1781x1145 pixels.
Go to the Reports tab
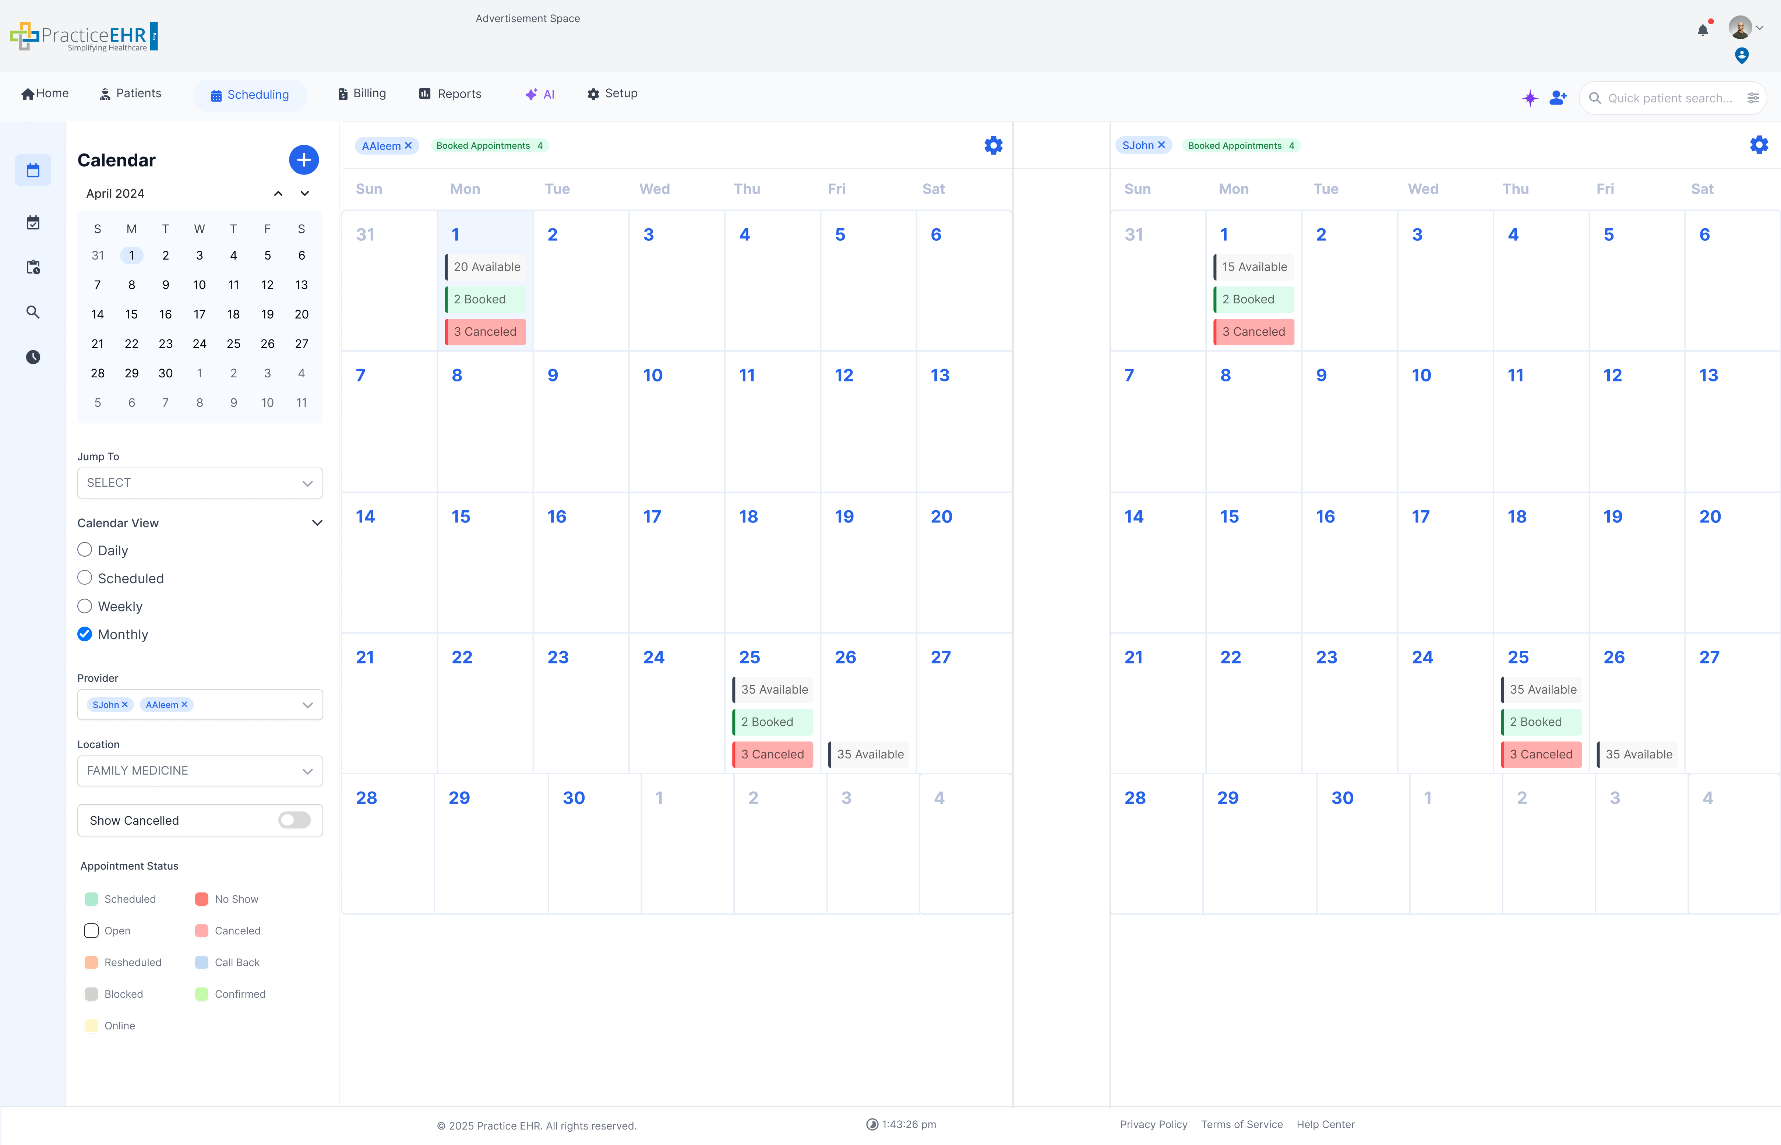(451, 94)
